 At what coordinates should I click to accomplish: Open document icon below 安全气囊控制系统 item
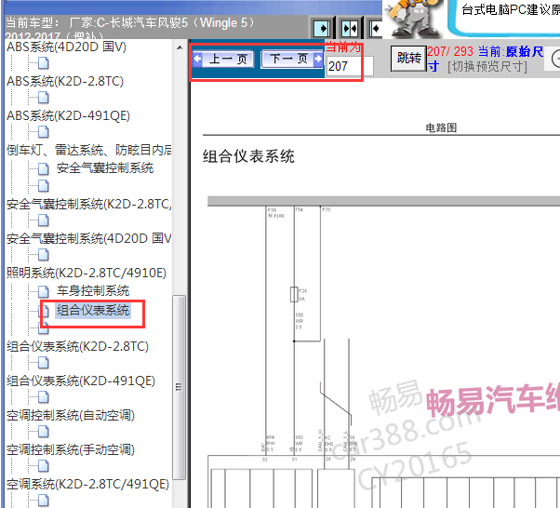coord(44,186)
